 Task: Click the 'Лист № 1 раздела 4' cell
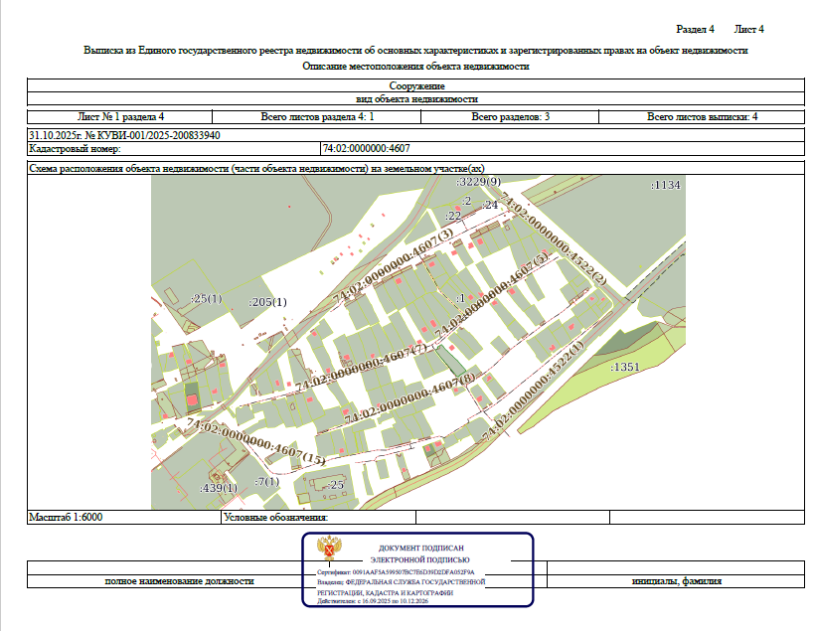click(120, 117)
